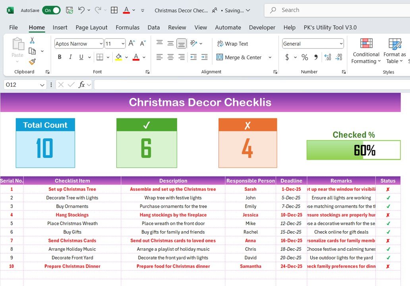Screen dimensions: 410x286
Task: Click the Orientation angled text icon
Action: point(193,43)
